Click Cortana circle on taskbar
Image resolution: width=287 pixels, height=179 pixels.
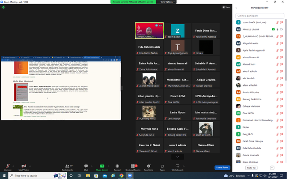click(71, 175)
